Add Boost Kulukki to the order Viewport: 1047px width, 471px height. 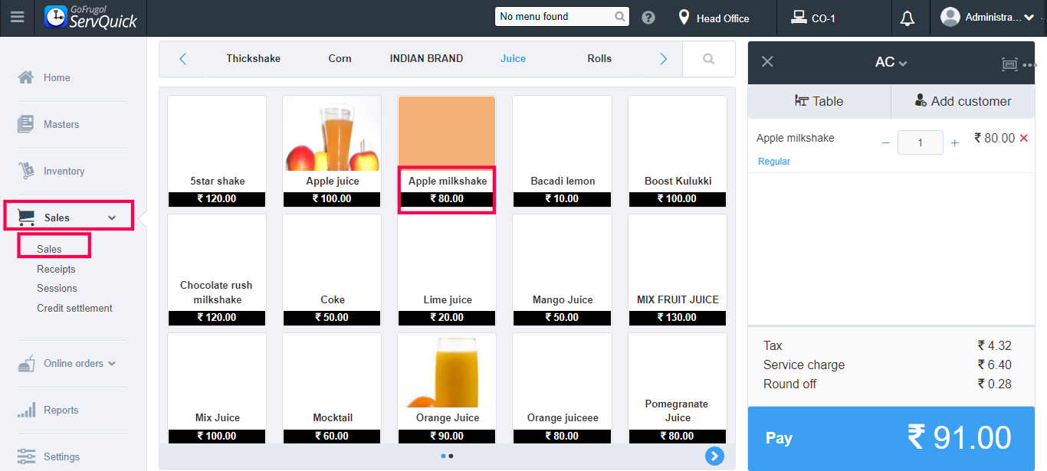tap(678, 152)
